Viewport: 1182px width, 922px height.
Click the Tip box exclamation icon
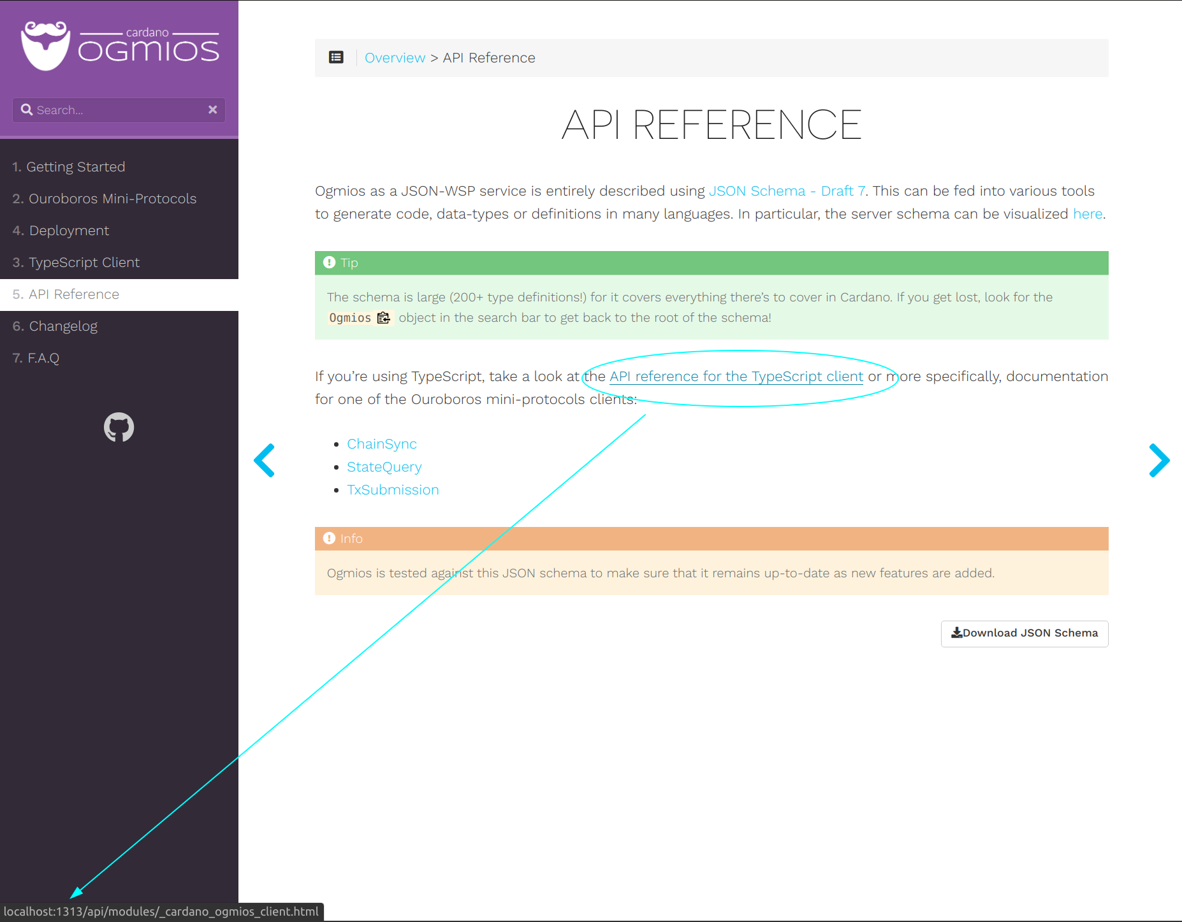[330, 263]
